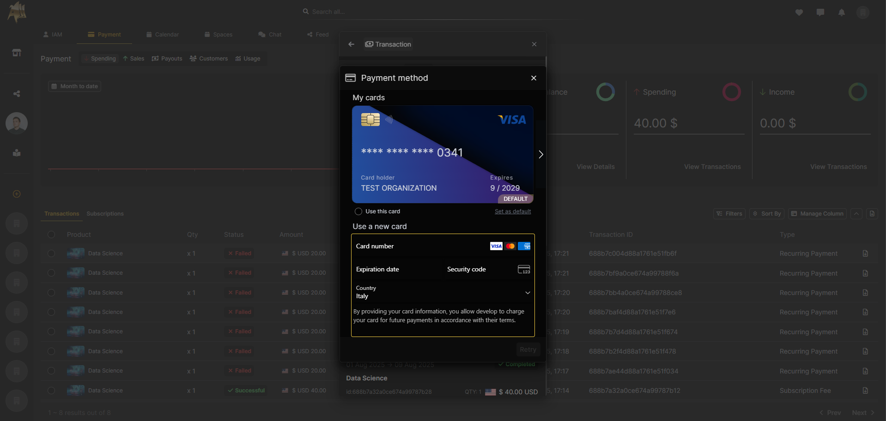
Task: Show next card with chevron arrow
Action: click(541, 154)
